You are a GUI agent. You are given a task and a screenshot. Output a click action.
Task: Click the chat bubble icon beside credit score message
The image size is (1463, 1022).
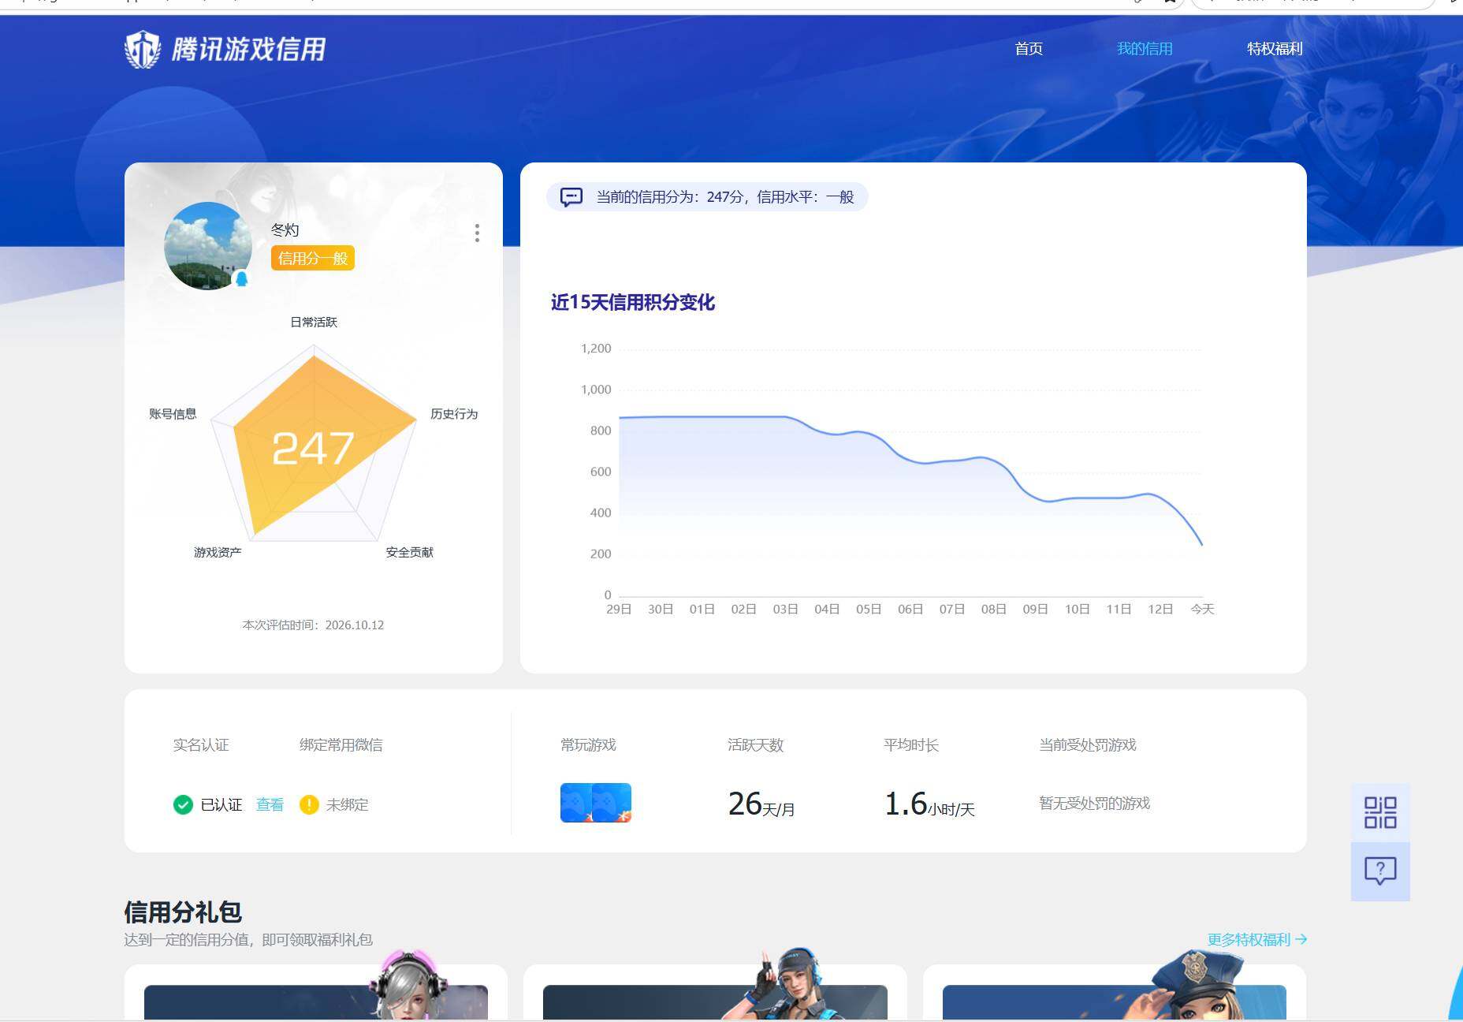click(x=571, y=197)
